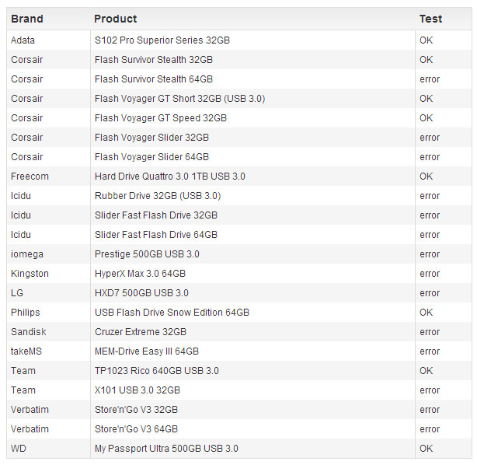This screenshot has height=465, width=477.
Task: Select TP1023 Rico 640GB USB 3.0 row
Action: point(239,371)
